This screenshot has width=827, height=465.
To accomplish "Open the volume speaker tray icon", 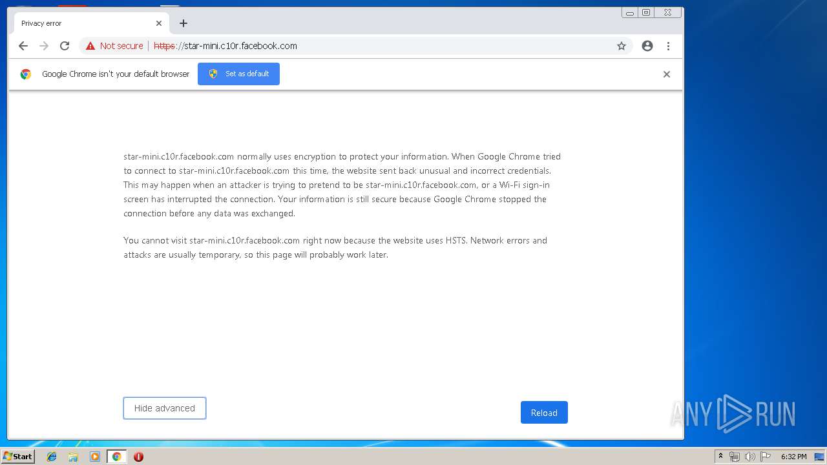I will [749, 457].
